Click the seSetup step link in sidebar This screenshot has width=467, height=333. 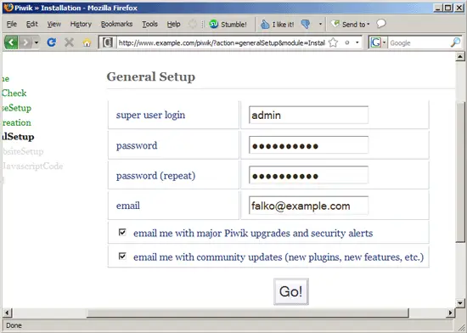click(x=16, y=108)
